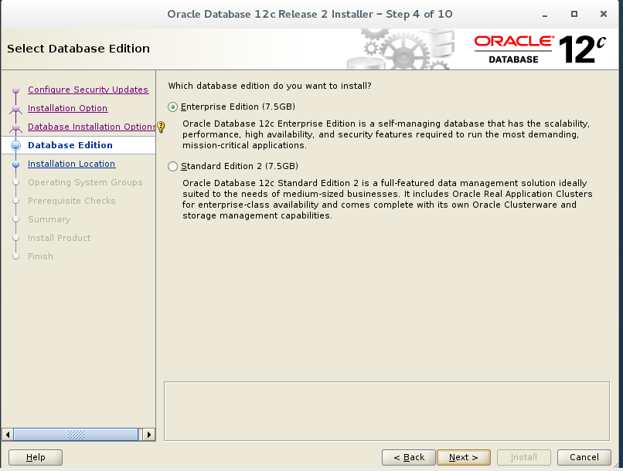623x471 pixels.
Task: Jump to Installation Location step
Action: tap(72, 164)
